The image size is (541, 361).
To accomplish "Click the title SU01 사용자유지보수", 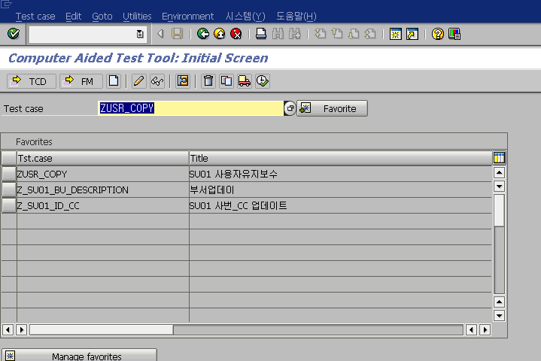I will pyautogui.click(x=233, y=174).
